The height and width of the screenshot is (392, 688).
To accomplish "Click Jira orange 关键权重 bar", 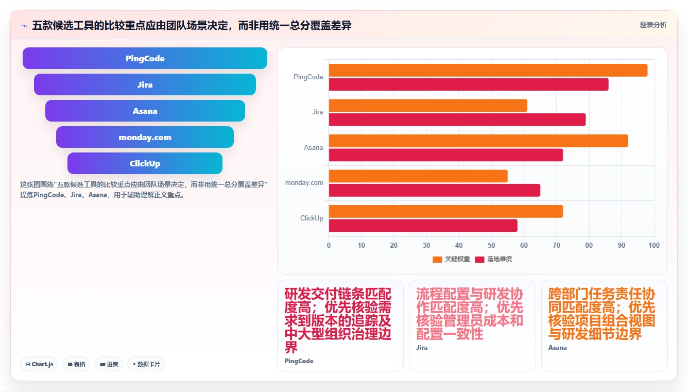I will [x=428, y=106].
